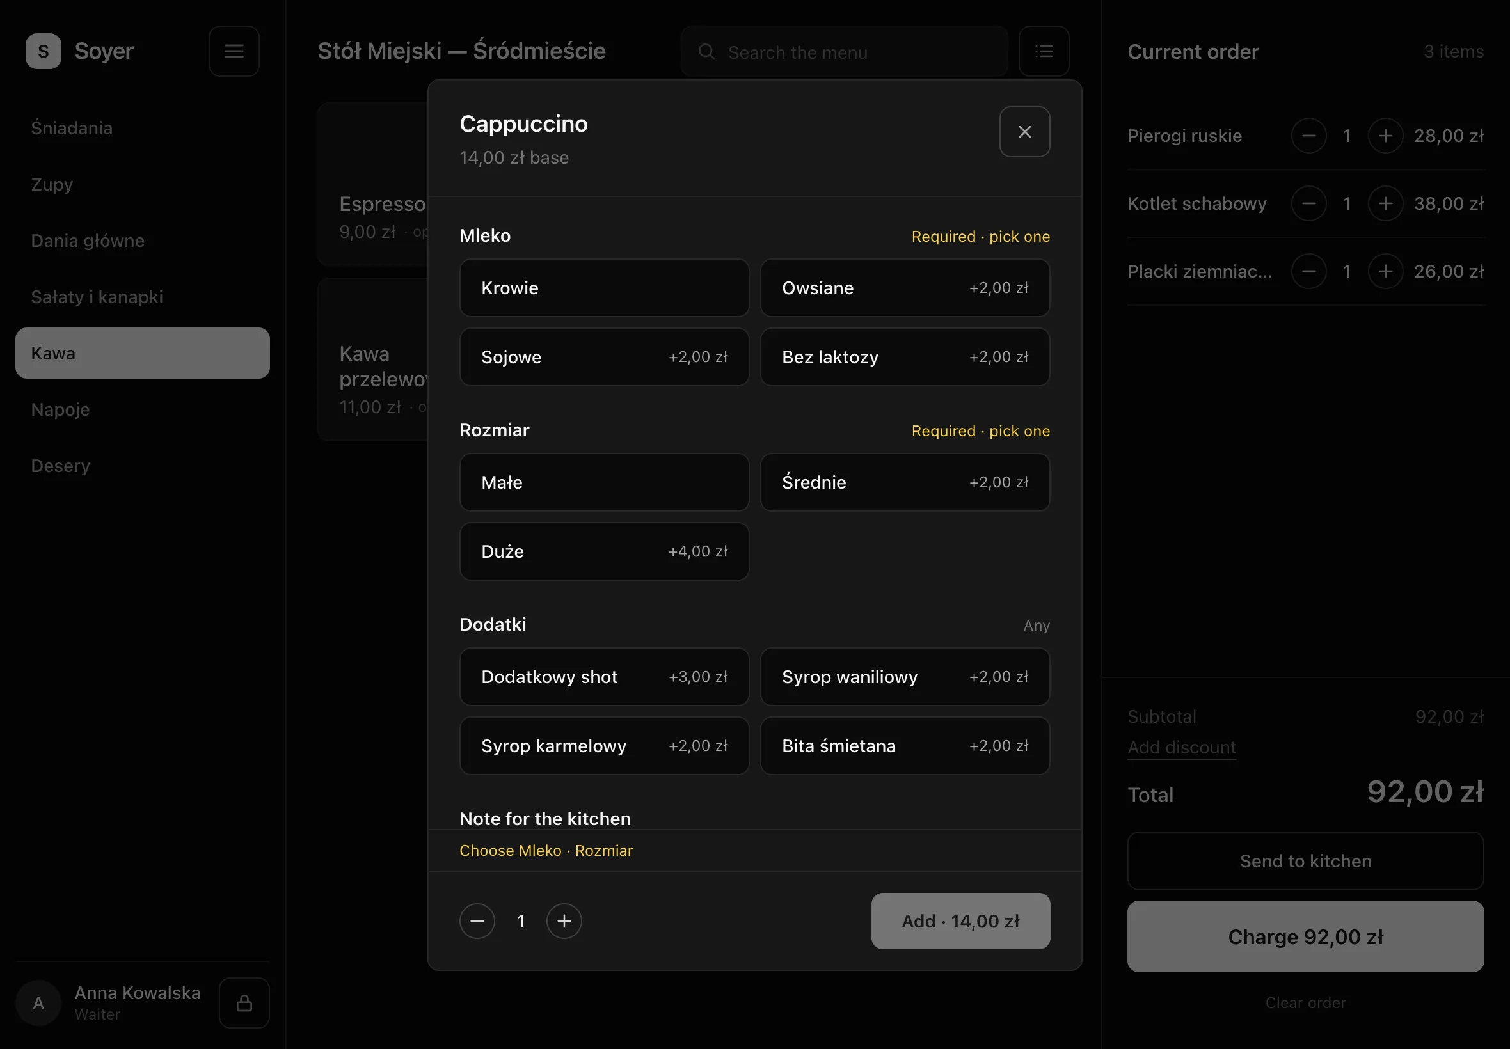Viewport: 1510px width, 1049px height.
Task: Click Charge 92,00 zł button
Action: click(x=1305, y=936)
